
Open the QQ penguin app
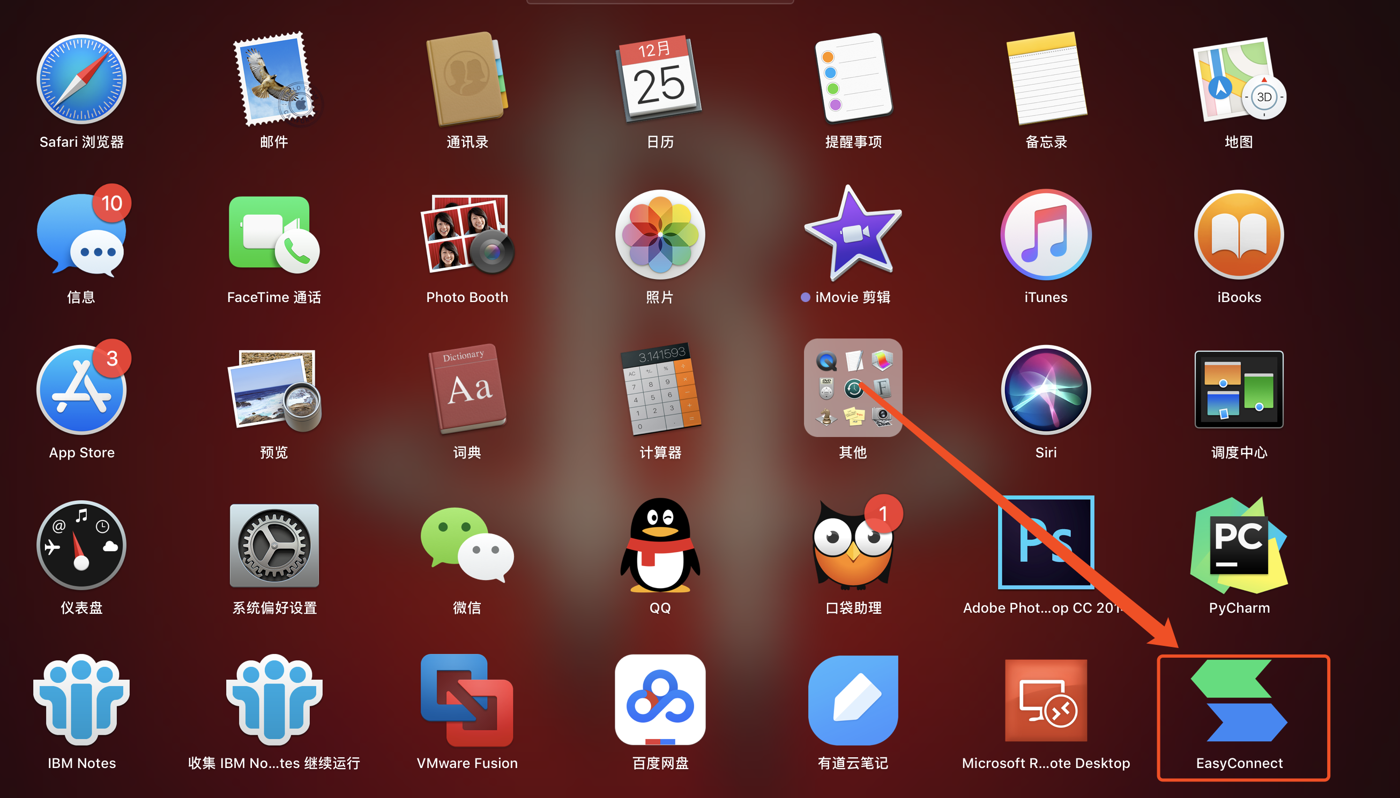point(660,545)
